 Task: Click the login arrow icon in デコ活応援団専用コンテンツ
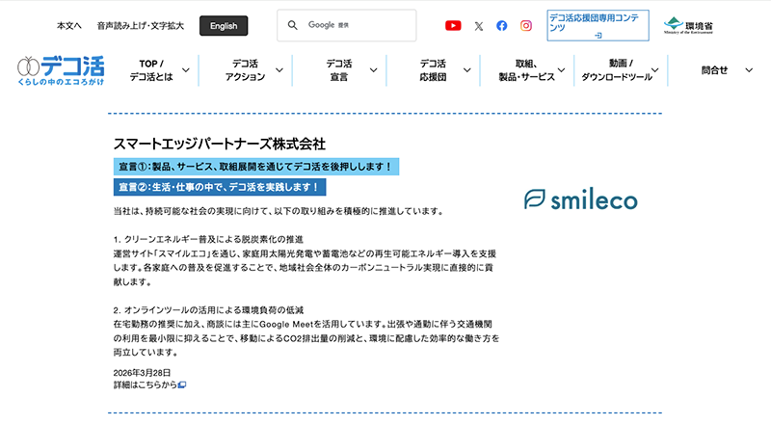point(598,36)
